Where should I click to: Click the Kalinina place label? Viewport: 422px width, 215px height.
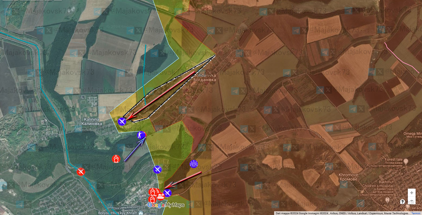coord(92,121)
